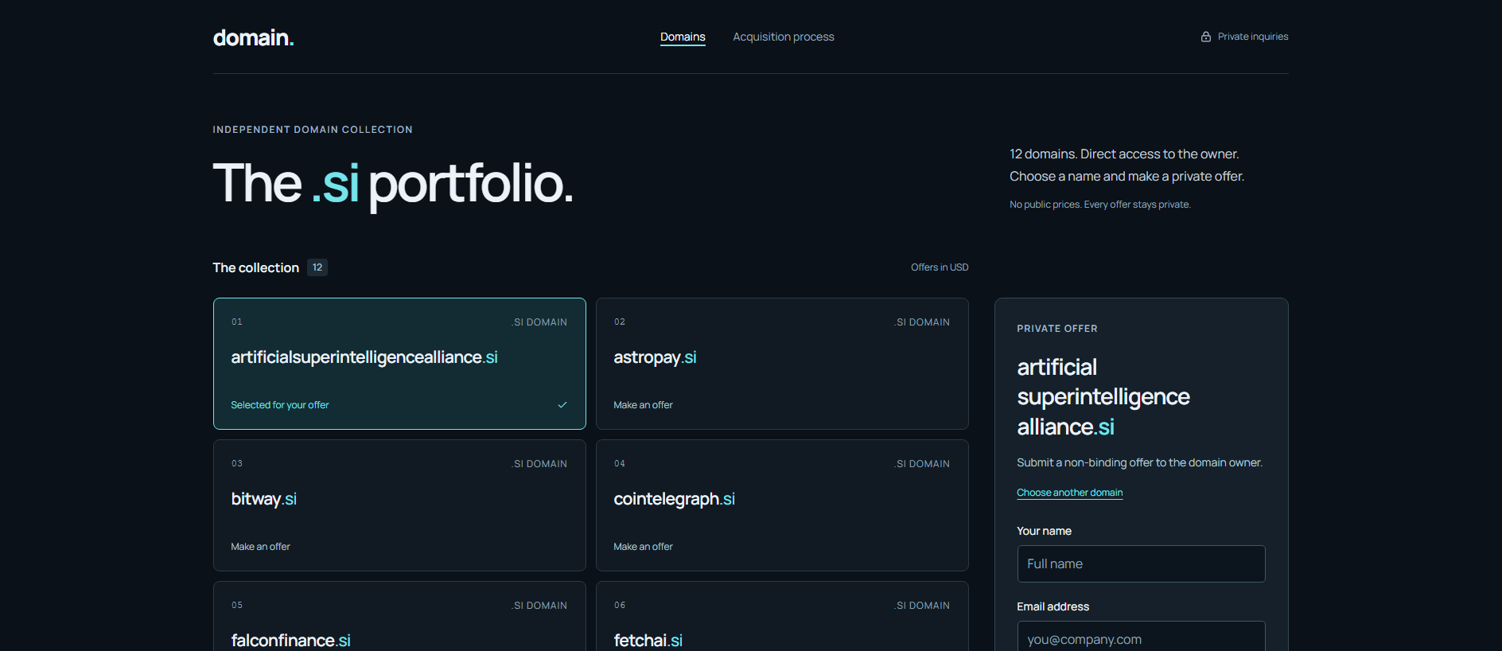Click the lock icon beside Private inquiries
The height and width of the screenshot is (651, 1502).
(1206, 37)
